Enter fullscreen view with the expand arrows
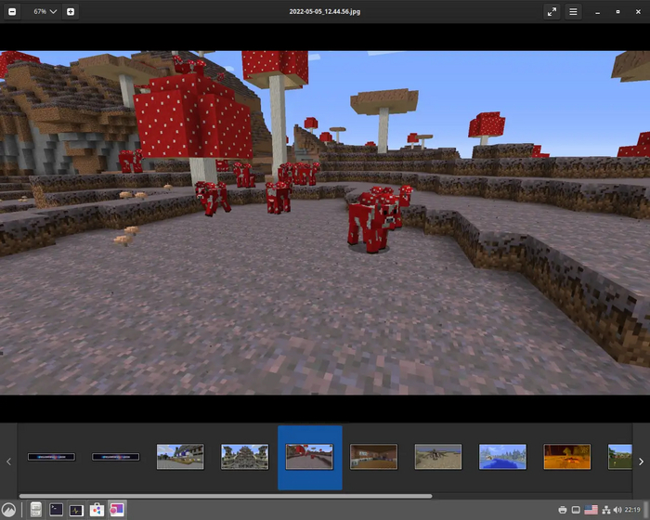Image resolution: width=650 pixels, height=520 pixels. coord(552,12)
